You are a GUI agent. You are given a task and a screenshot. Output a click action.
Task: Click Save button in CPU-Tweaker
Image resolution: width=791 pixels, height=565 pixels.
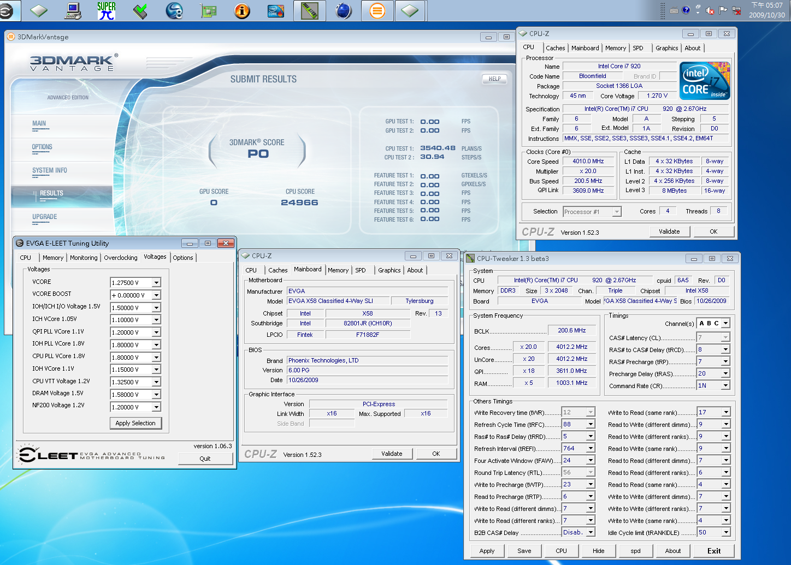(x=524, y=551)
